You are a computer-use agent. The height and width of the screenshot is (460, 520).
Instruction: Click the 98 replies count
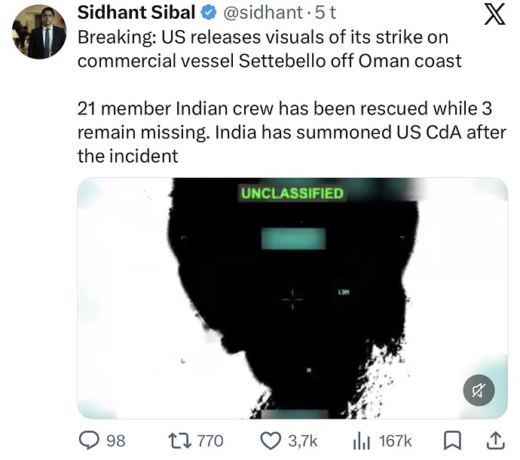tap(116, 441)
